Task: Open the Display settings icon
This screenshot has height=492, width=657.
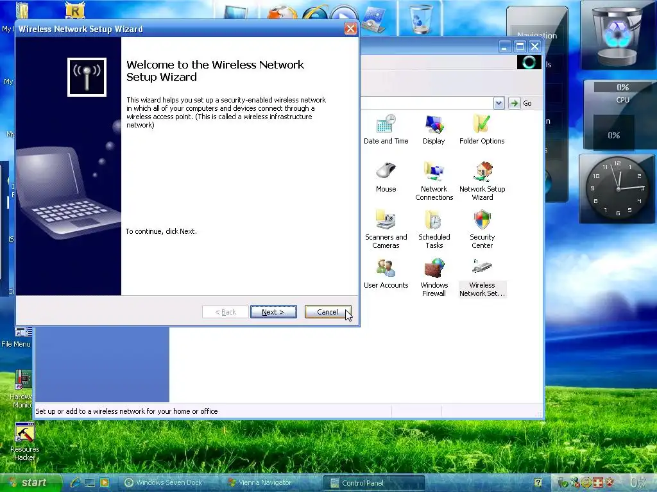Action: tap(434, 129)
